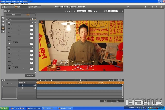Step back one frame
The image size is (165, 110).
click(x=78, y=80)
